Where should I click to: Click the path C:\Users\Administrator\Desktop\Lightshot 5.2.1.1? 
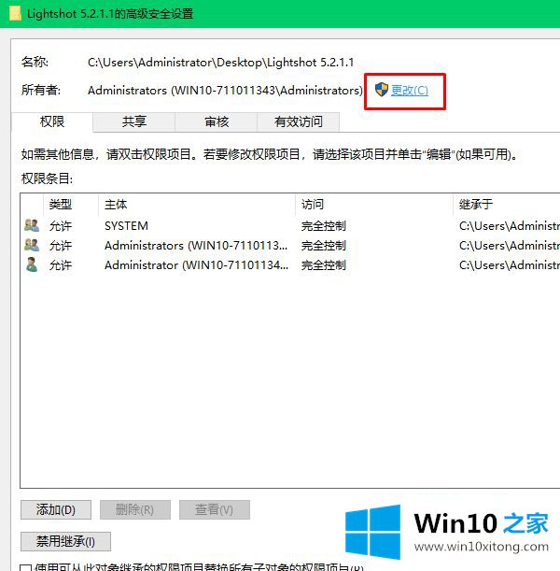(220, 63)
